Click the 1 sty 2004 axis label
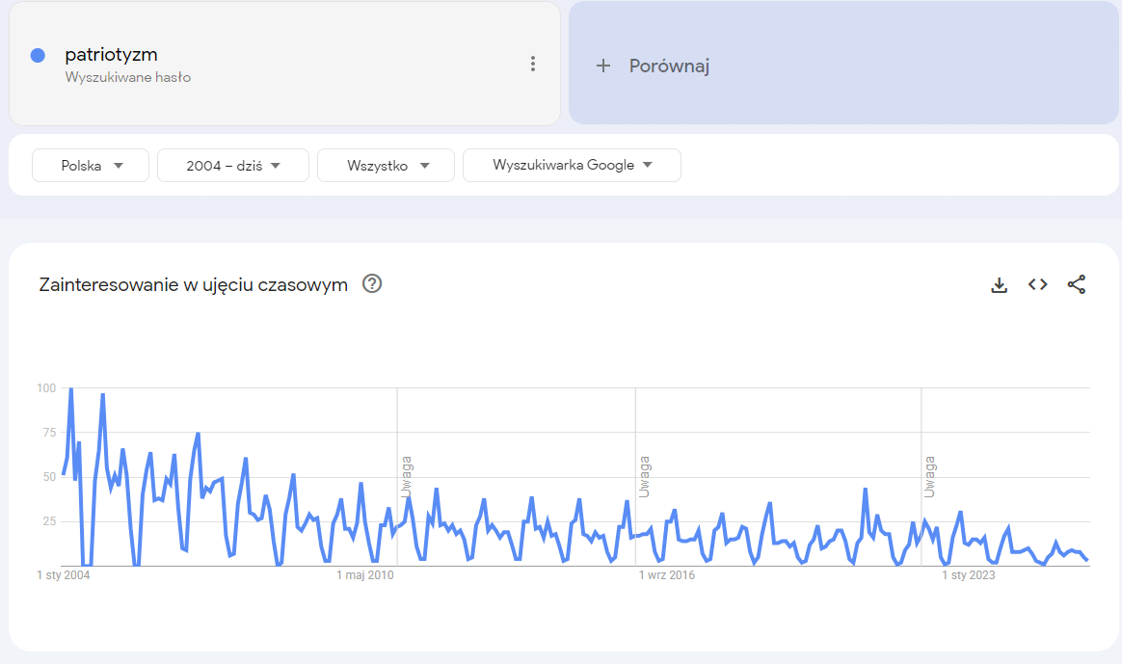This screenshot has width=1122, height=664. (x=63, y=575)
